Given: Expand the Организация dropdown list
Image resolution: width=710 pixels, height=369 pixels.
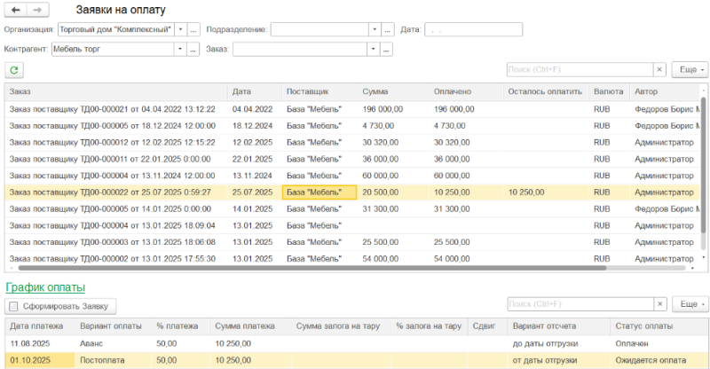Looking at the screenshot, I should [x=181, y=29].
